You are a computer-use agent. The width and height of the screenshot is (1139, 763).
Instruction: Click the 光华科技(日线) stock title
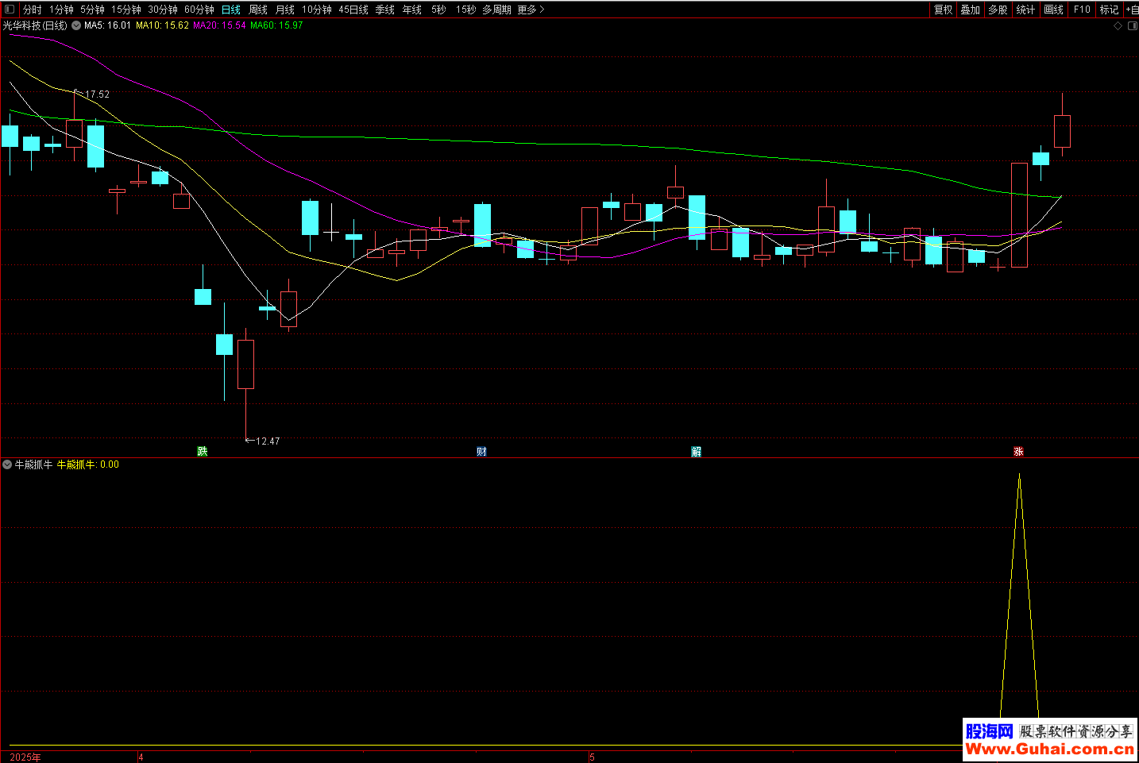tap(35, 25)
